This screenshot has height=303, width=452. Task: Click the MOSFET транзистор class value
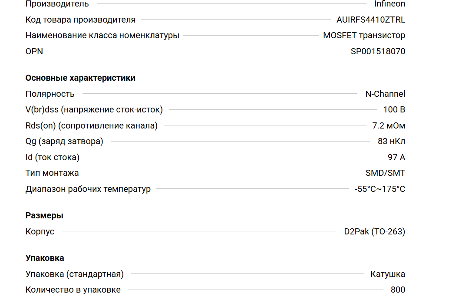point(364,36)
